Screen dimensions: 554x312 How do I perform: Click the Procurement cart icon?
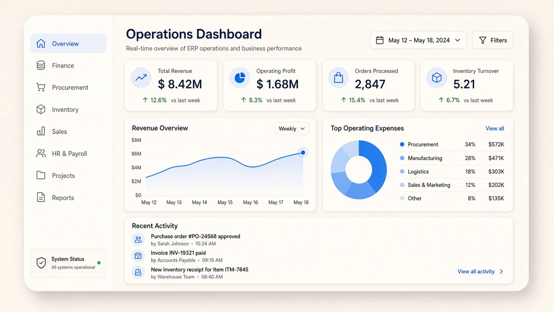[x=41, y=87]
